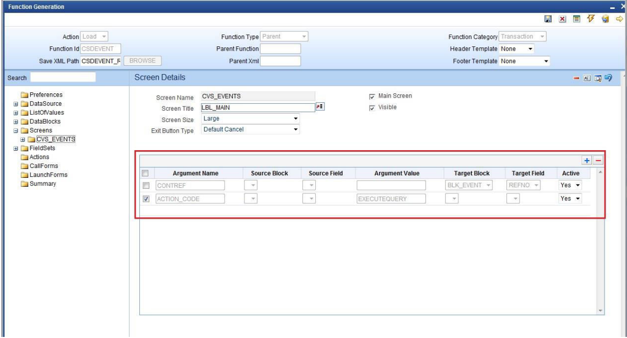Expand the ListOfValues tree node
Screen dimensions: 627x338
(x=16, y=113)
